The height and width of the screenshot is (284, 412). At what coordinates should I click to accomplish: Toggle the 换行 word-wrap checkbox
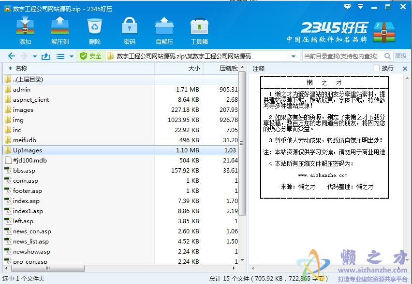[x=376, y=68]
